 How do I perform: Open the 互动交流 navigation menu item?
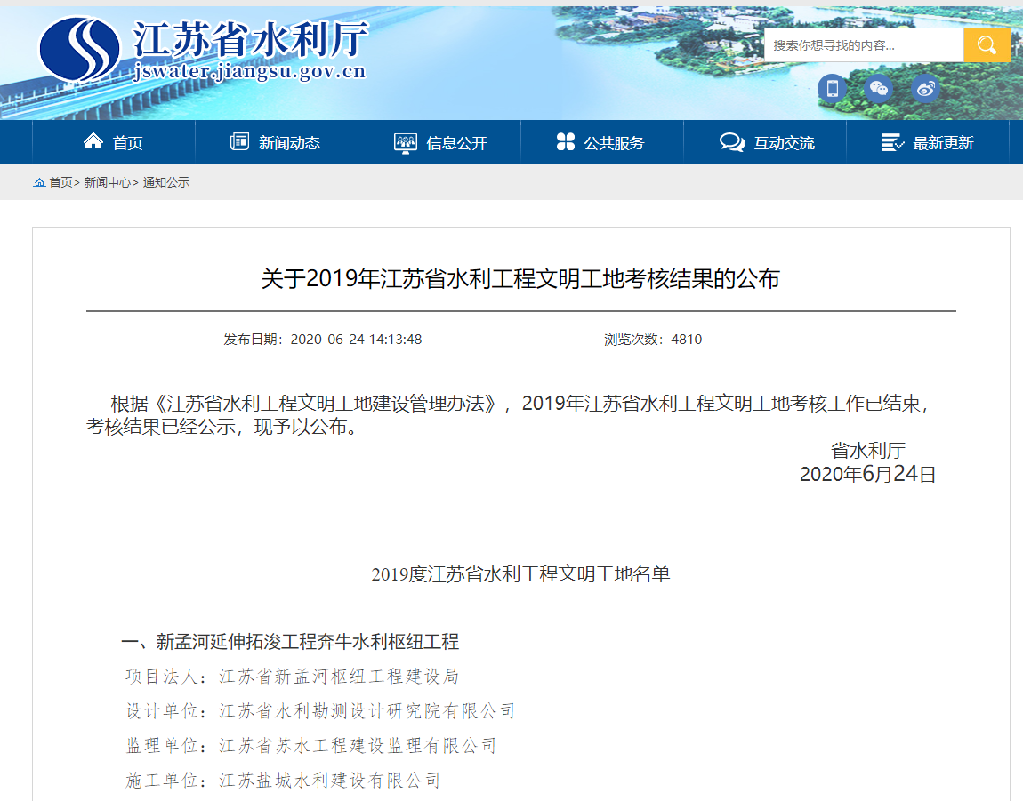click(x=765, y=142)
